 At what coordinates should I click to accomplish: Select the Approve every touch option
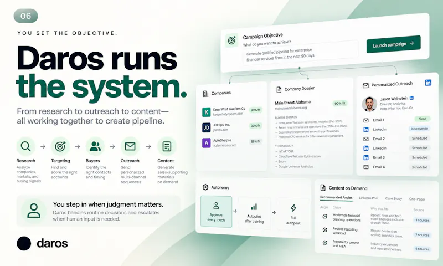(216, 212)
